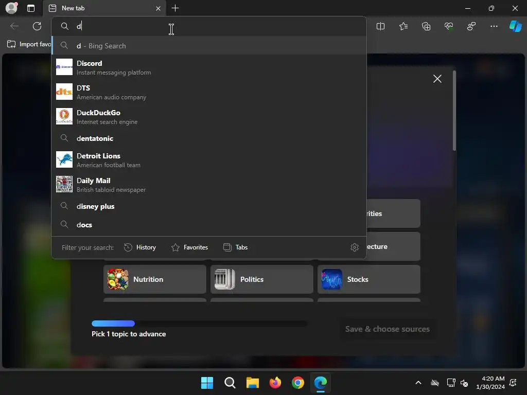The width and height of the screenshot is (527, 395).
Task: Select the Stocks topic card
Action: pos(368,279)
